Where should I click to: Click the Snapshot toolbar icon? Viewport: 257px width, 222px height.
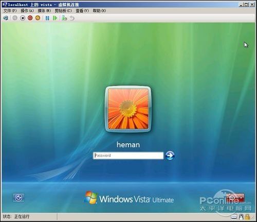click(64, 18)
